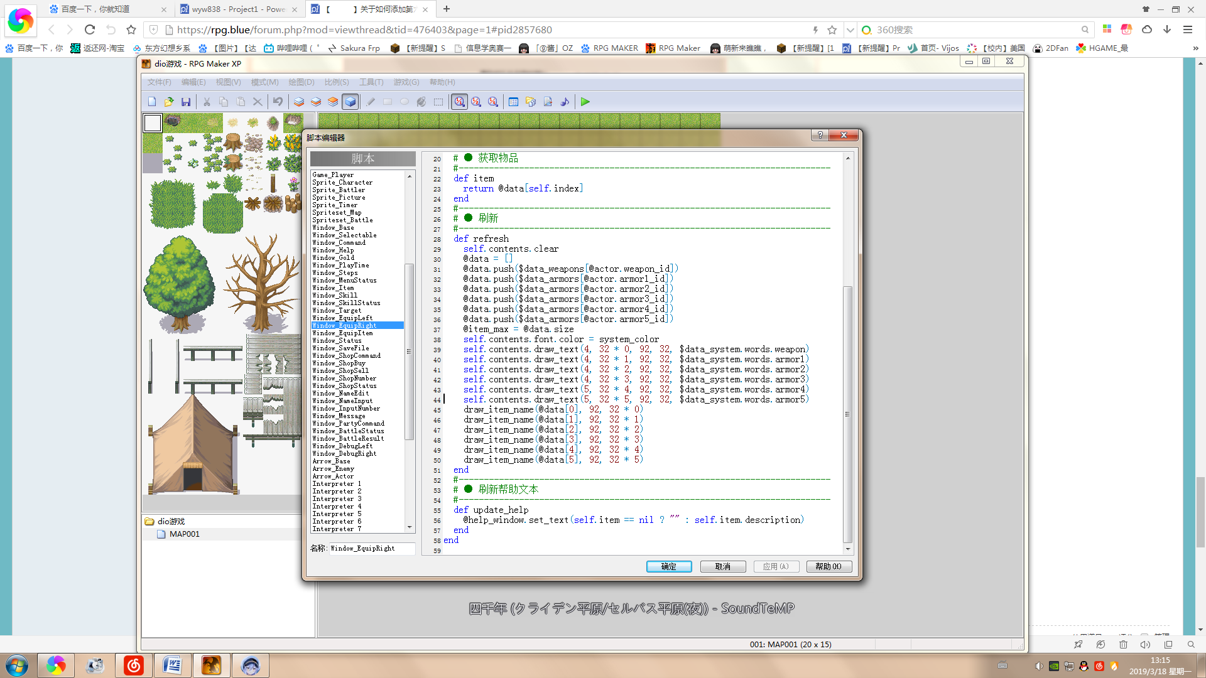
Task: Select the Layer 1 map layer icon
Action: tap(299, 102)
